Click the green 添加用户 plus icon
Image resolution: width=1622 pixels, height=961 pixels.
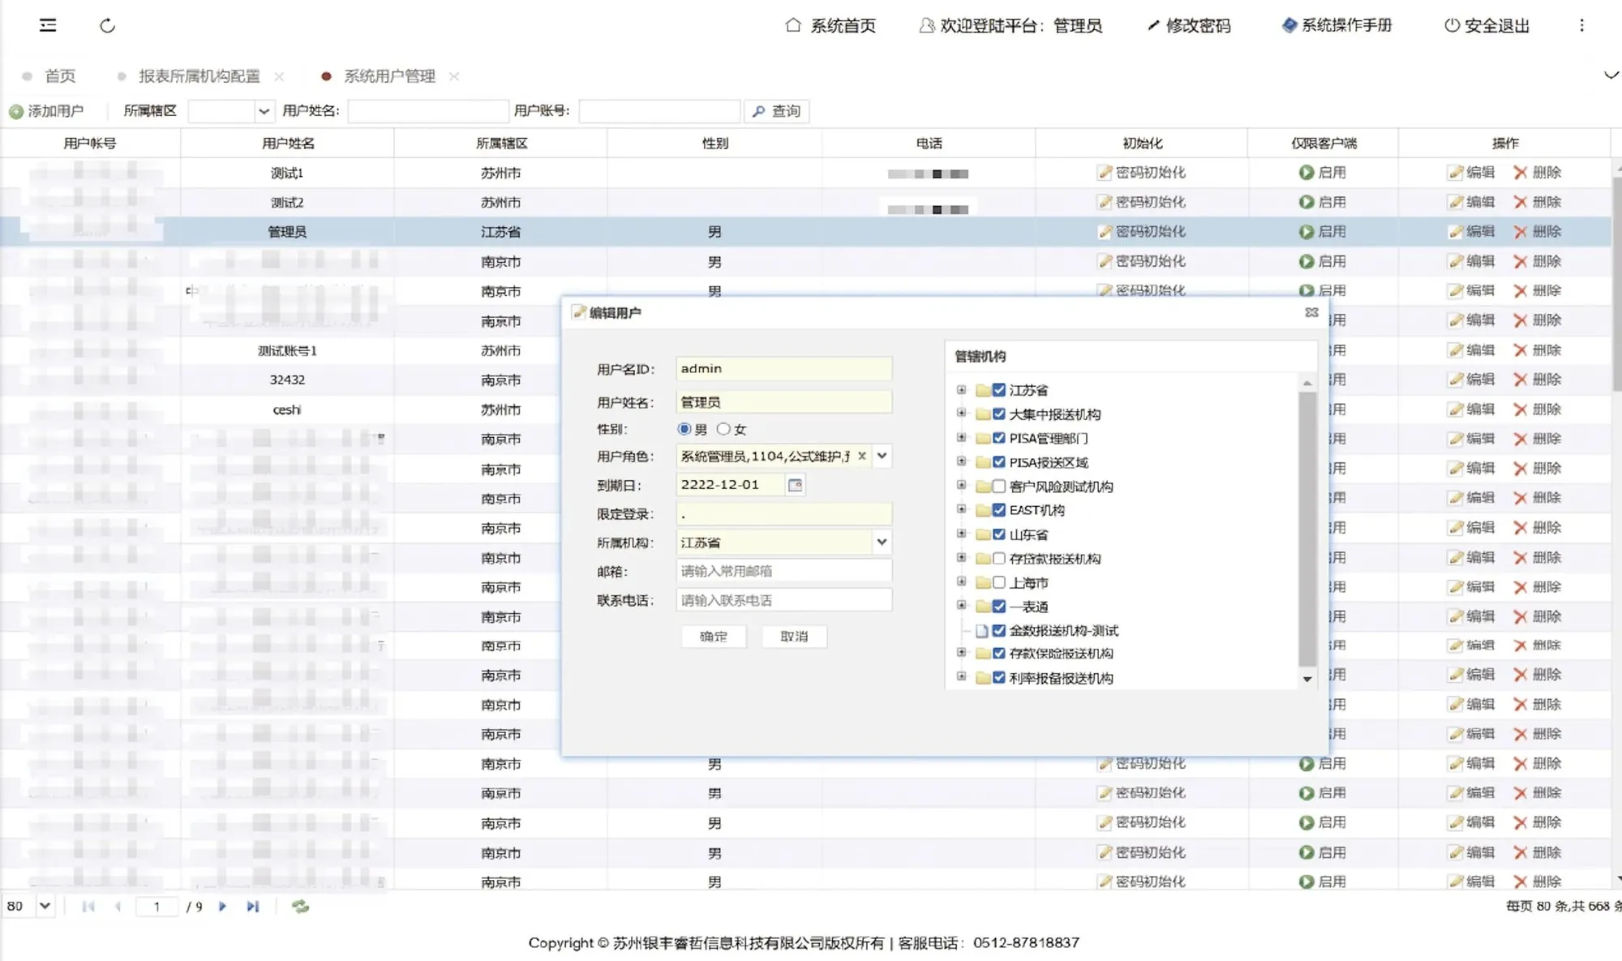click(x=15, y=112)
